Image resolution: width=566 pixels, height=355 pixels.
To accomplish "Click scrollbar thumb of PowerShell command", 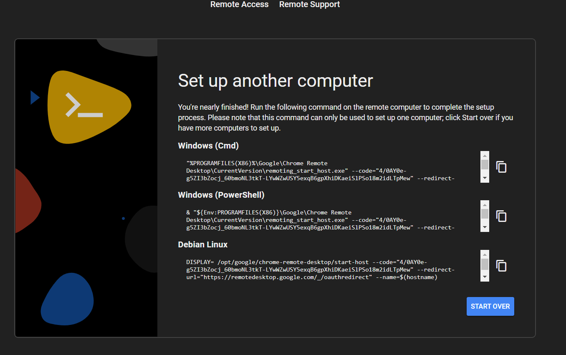I will point(485,214).
